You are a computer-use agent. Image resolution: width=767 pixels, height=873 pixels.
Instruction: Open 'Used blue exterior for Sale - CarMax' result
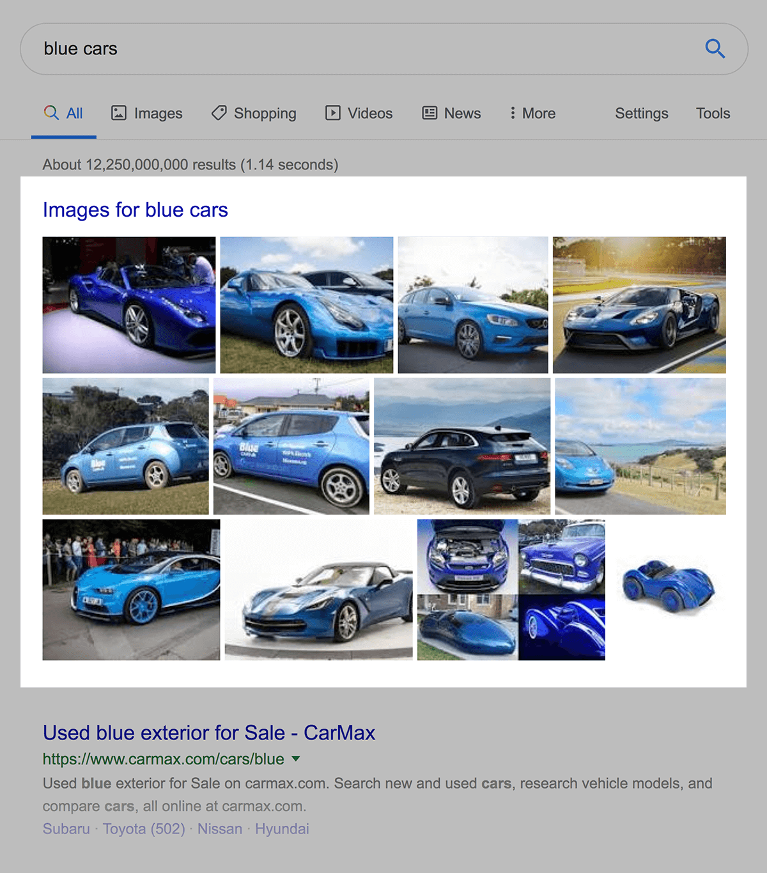point(209,732)
